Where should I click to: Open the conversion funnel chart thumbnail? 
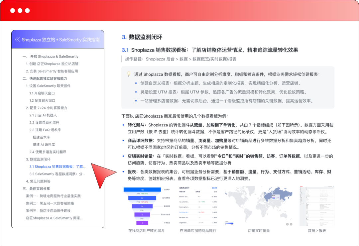[x=147, y=206]
